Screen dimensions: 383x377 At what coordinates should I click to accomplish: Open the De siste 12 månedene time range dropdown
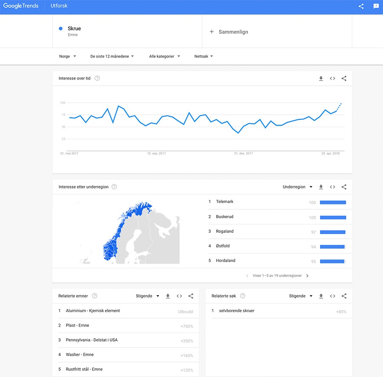(112, 56)
